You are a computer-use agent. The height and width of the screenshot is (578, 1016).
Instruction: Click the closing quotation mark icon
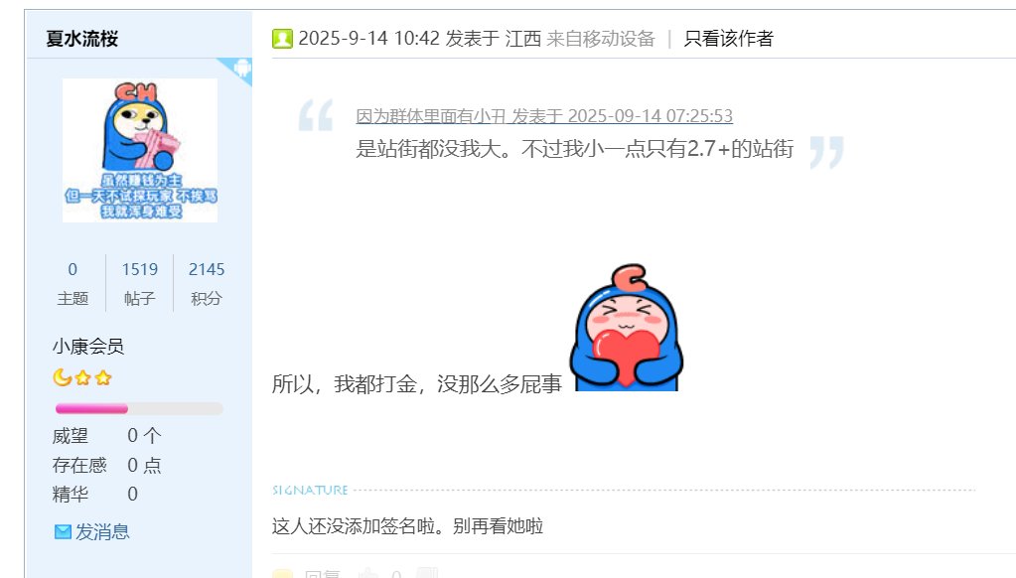pos(826,152)
